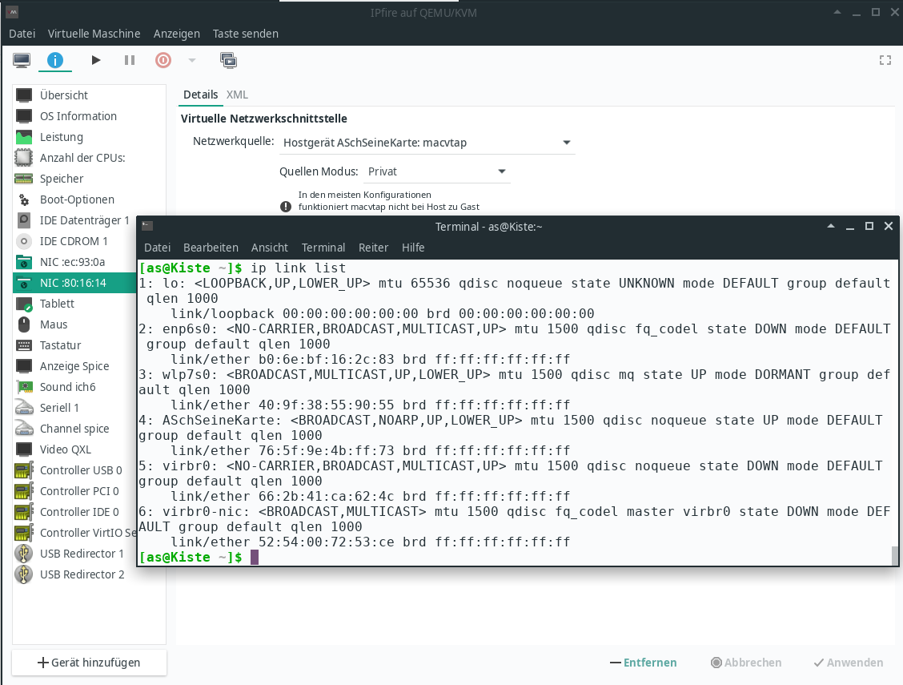Click the graphical console monitor icon

click(x=22, y=60)
